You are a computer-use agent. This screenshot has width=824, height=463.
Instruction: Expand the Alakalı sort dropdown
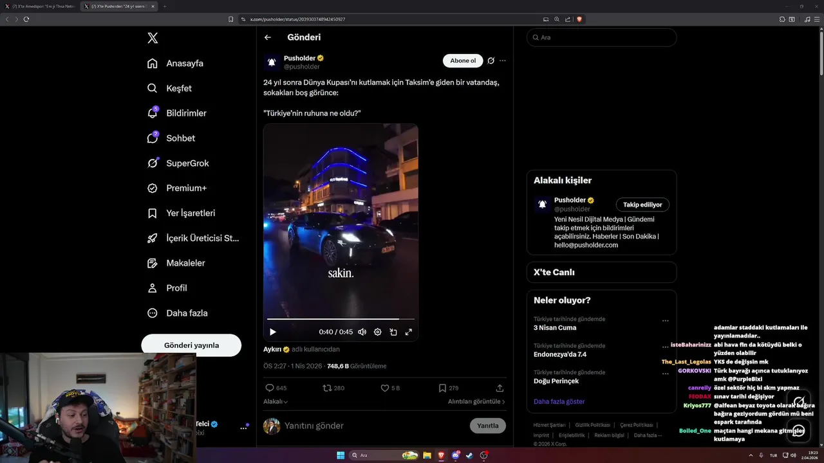tap(276, 401)
